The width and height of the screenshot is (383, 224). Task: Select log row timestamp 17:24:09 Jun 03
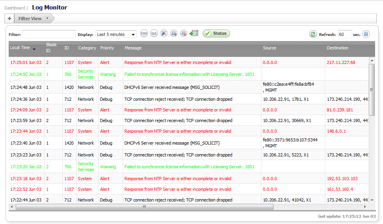(26, 110)
